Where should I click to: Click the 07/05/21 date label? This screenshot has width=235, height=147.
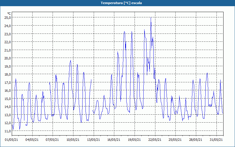(x=52, y=140)
